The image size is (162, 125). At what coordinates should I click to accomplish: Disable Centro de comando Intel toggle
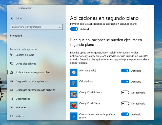(x=125, y=114)
